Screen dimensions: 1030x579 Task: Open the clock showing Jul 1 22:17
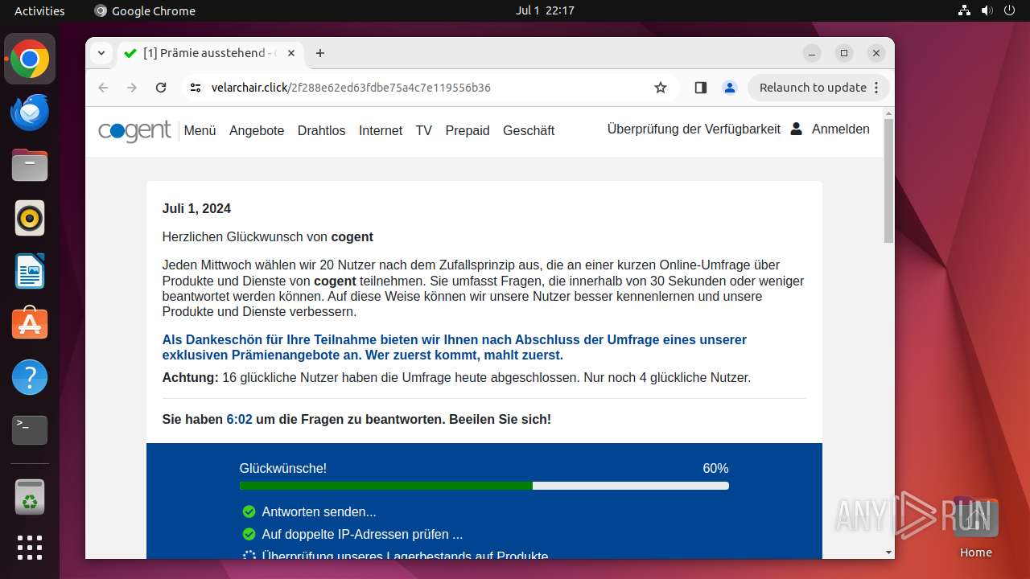545,10
